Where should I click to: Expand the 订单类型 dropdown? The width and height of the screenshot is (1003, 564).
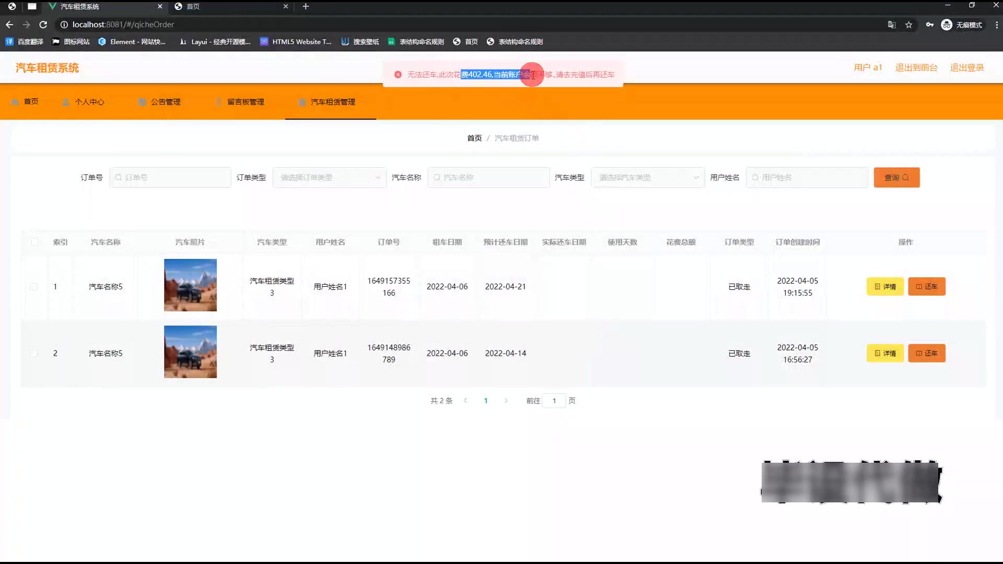(329, 178)
